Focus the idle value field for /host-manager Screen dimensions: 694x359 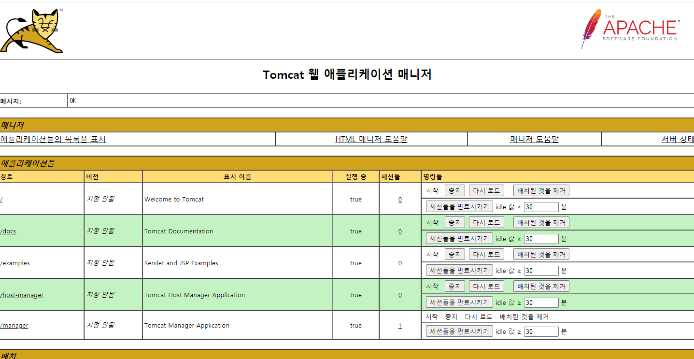[541, 302]
